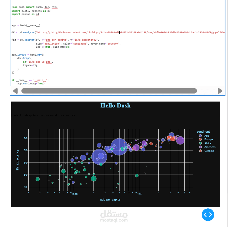Screen dimensions: 228x227
Task: Click the 60 y-axis tick label
Action: (25, 163)
